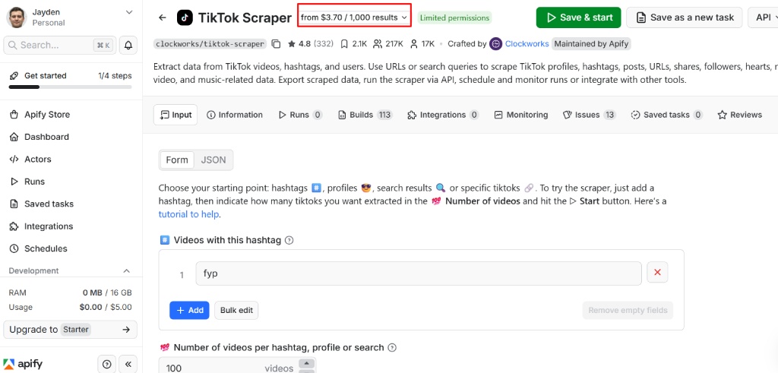The height and width of the screenshot is (373, 778).
Task: Click Save & start button
Action: coord(578,17)
